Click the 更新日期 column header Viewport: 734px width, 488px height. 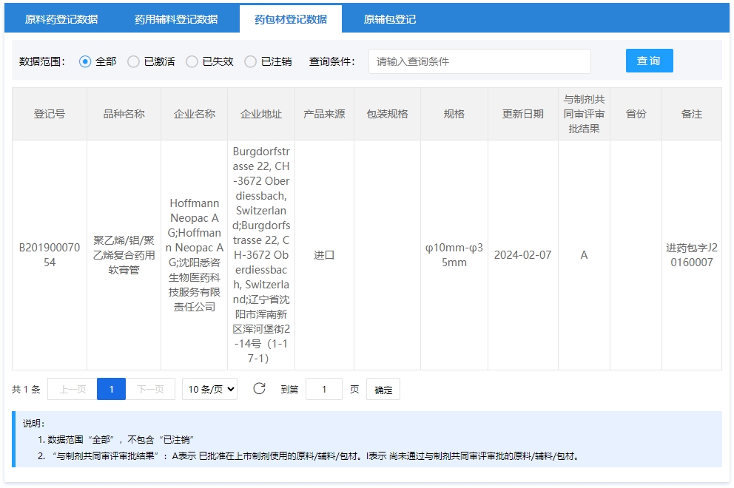[x=523, y=114]
